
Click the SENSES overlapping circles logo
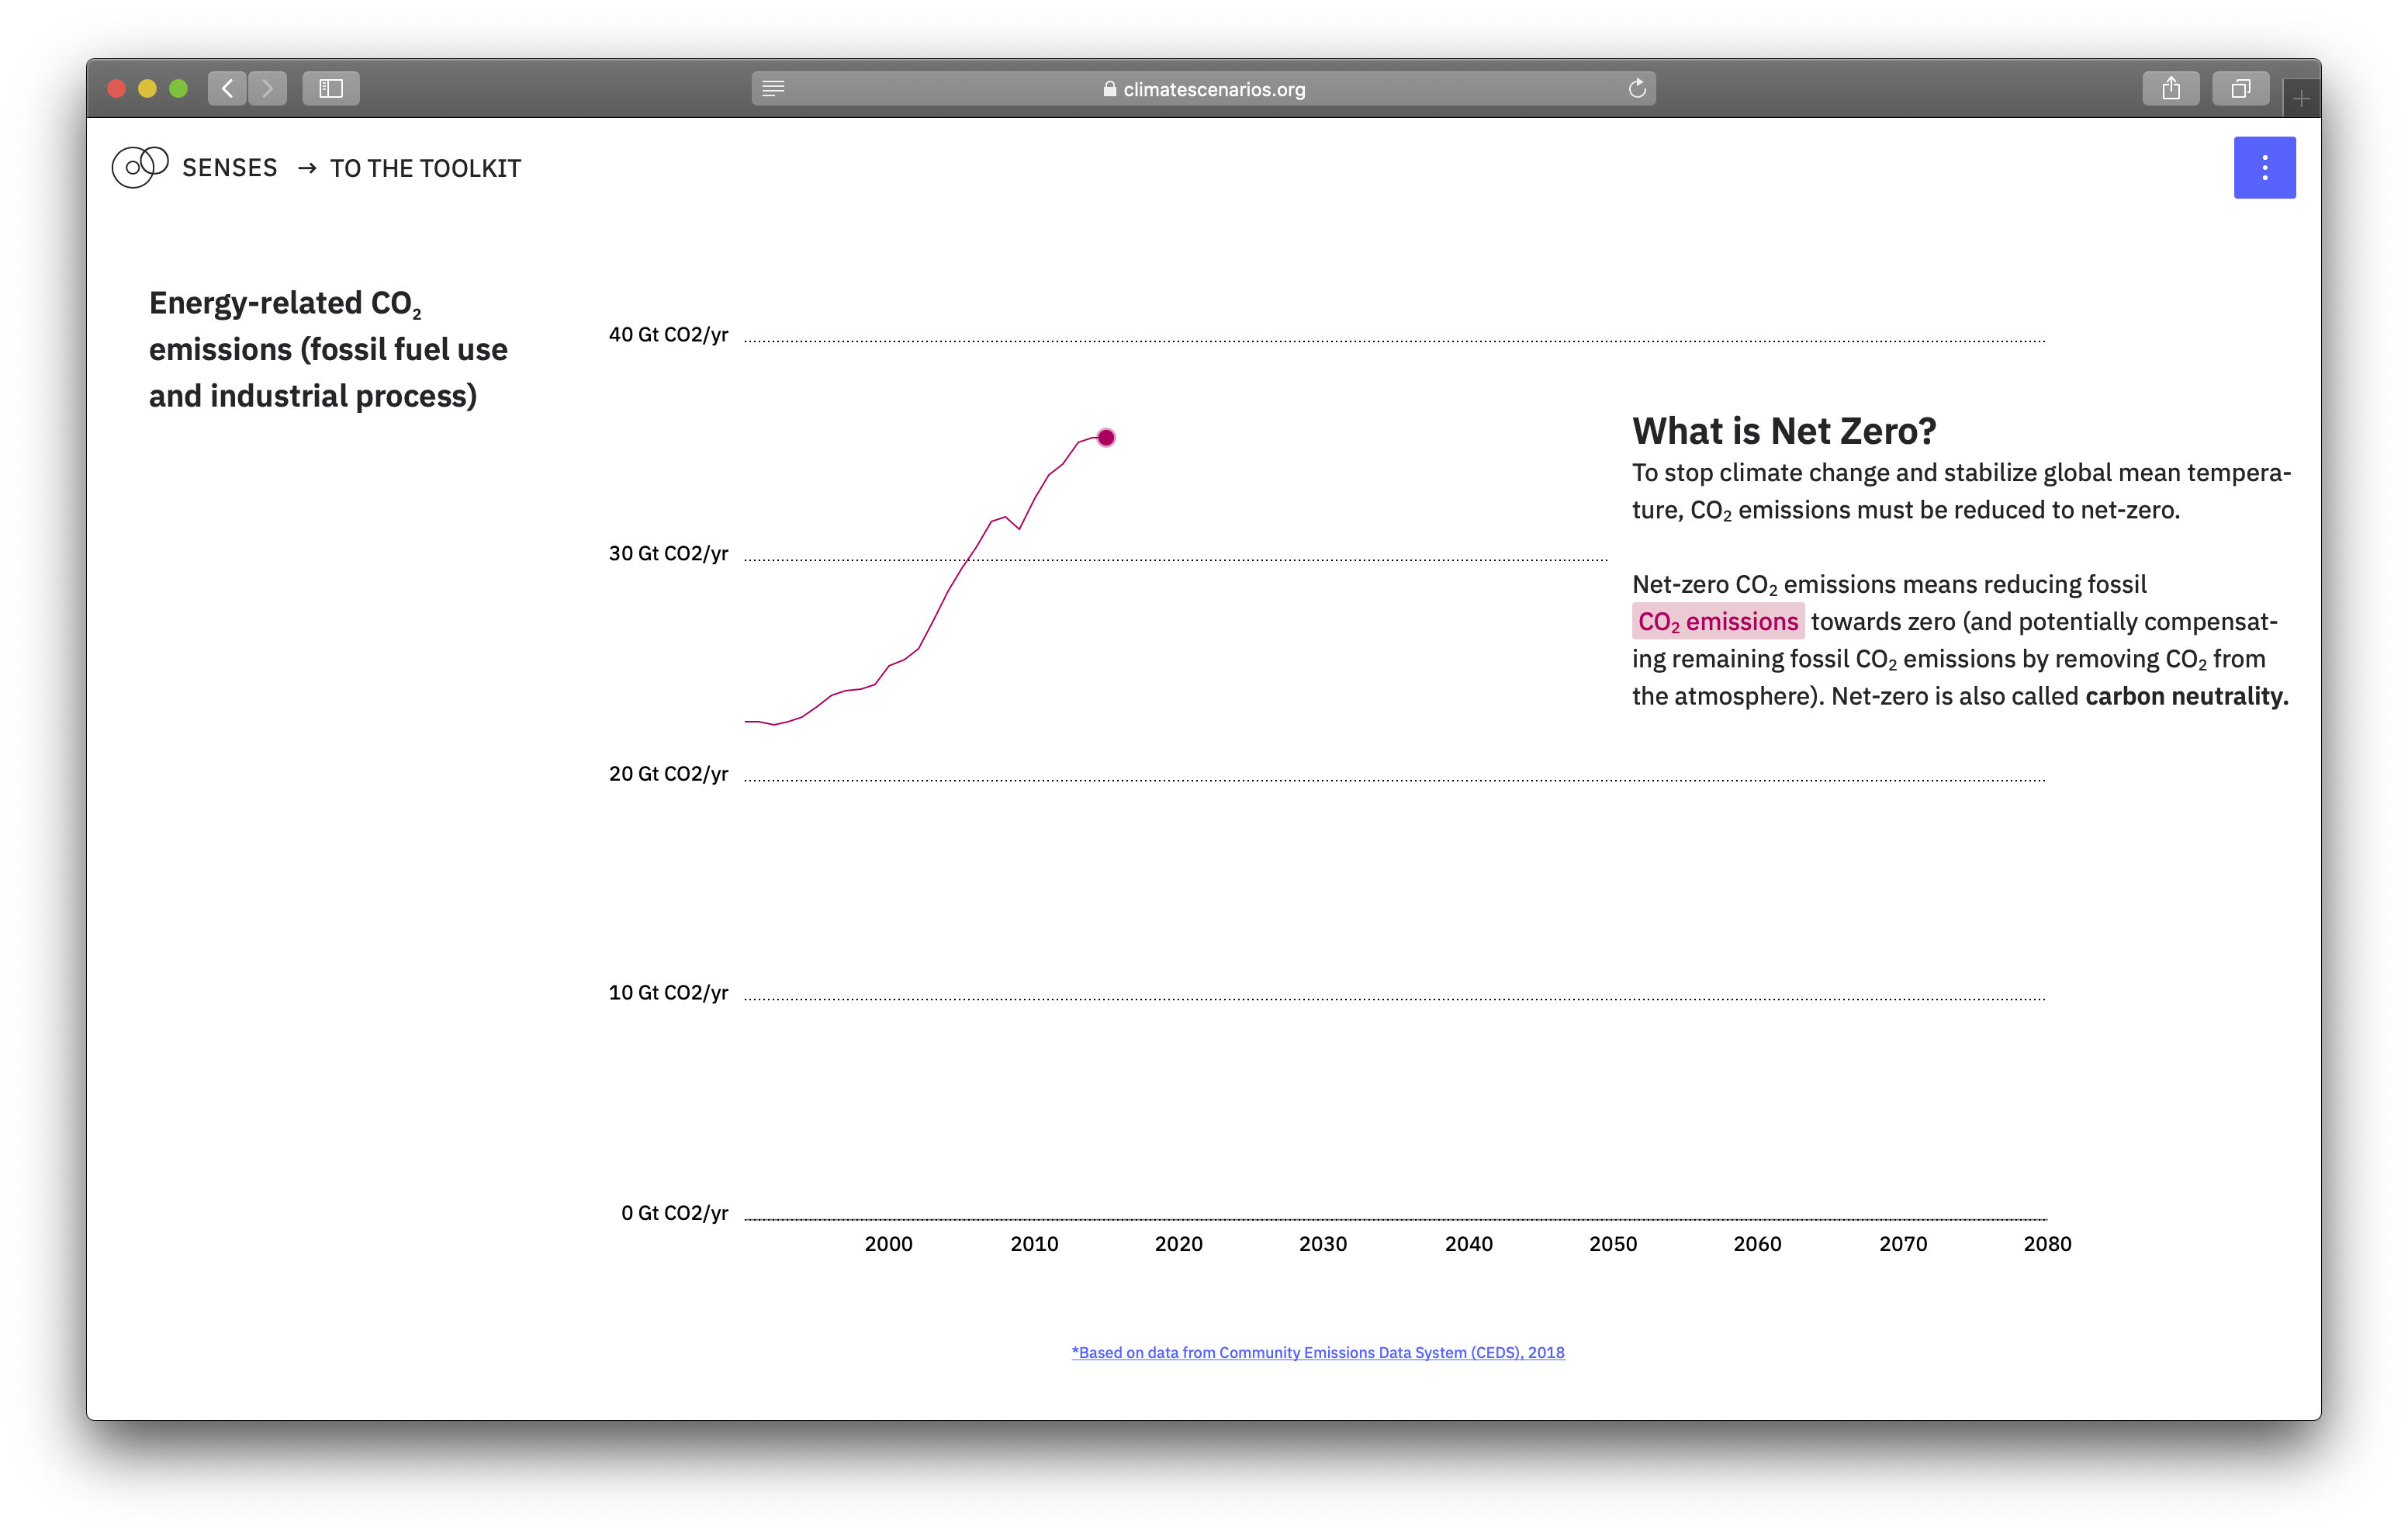[140, 166]
